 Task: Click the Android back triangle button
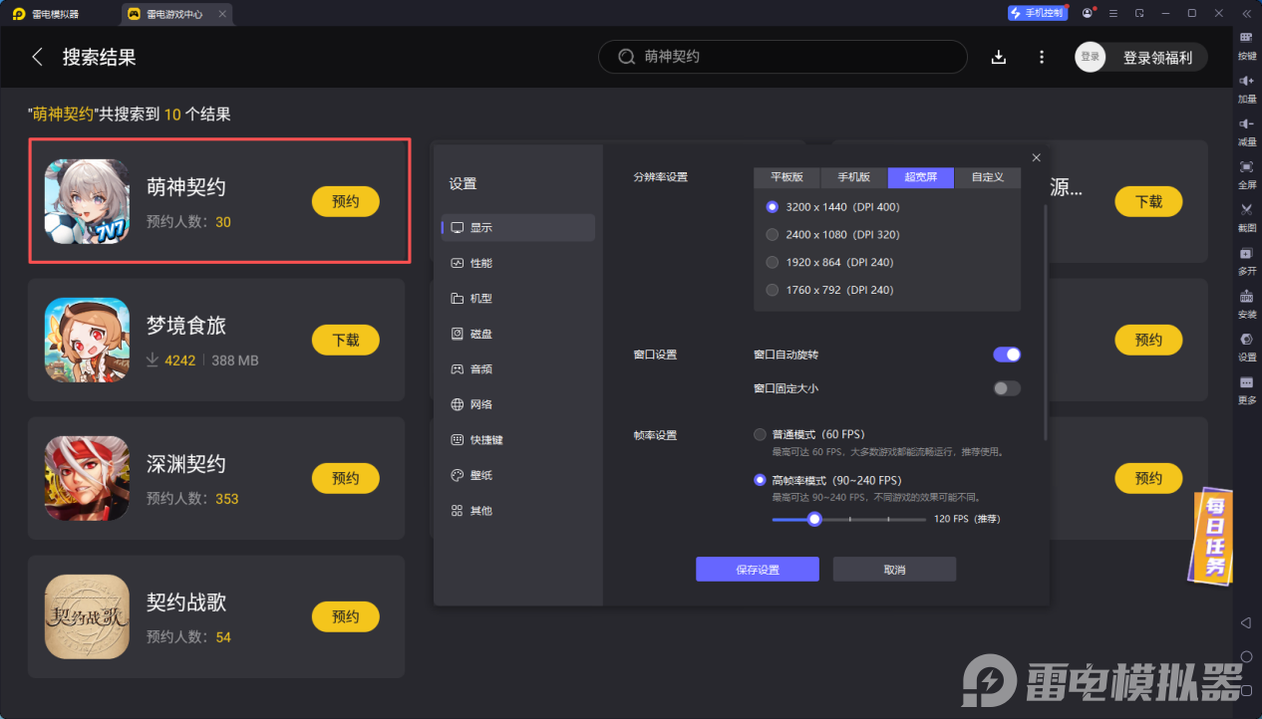point(1246,622)
